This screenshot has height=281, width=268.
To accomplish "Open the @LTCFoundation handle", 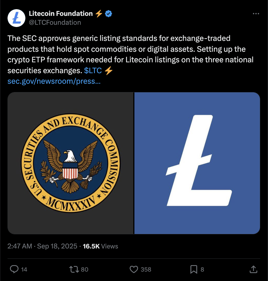I will point(55,23).
